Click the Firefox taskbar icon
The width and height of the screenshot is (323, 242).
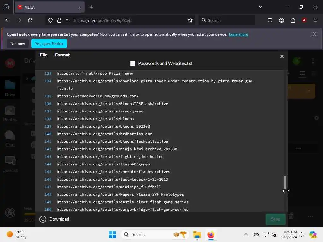coord(211,234)
